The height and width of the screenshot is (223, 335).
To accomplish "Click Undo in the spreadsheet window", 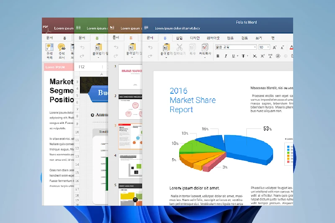I will [82, 47].
